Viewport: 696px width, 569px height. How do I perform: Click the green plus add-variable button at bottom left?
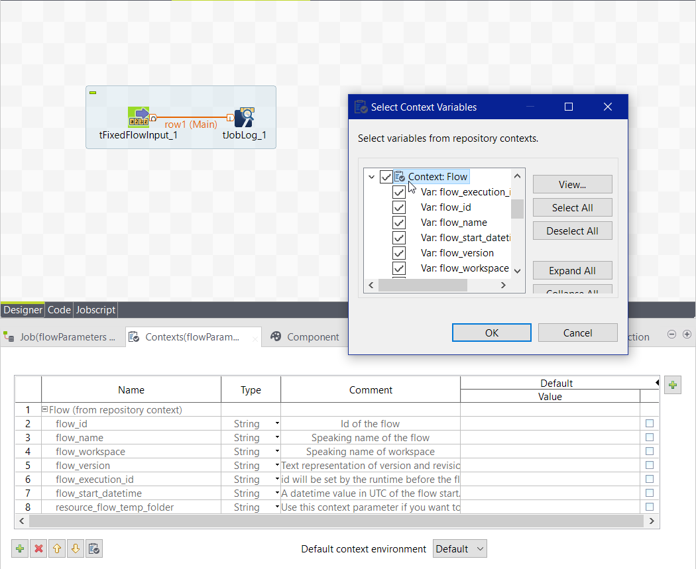click(x=21, y=548)
